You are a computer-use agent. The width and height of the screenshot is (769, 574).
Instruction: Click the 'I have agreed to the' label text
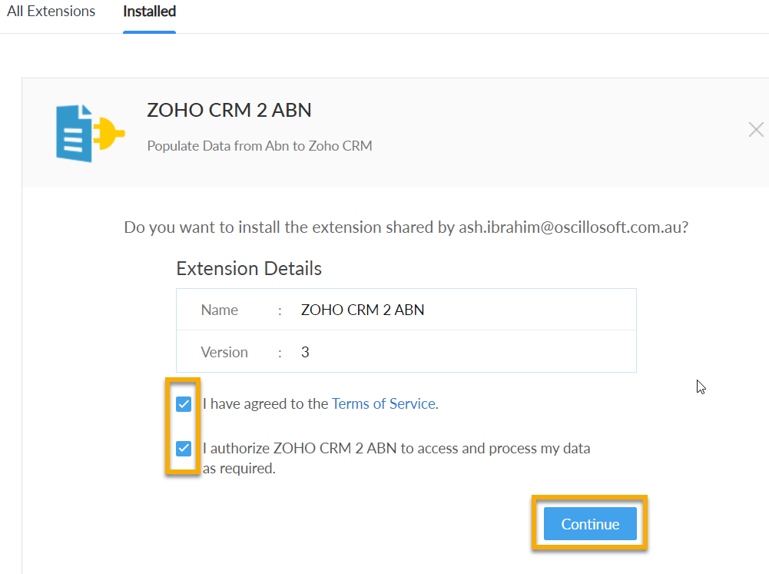[x=265, y=403]
